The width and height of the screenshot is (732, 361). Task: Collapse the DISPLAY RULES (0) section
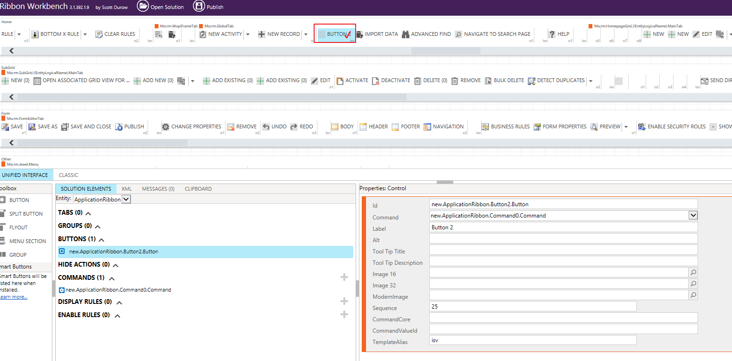coord(119,302)
